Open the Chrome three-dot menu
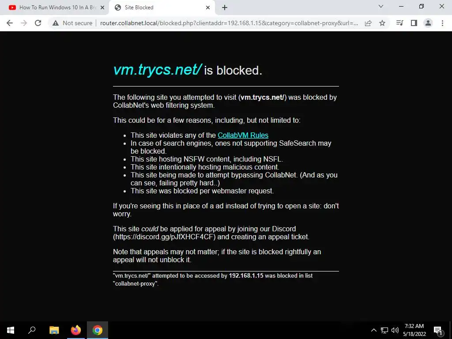Viewport: 452px width, 339px height. [442, 23]
